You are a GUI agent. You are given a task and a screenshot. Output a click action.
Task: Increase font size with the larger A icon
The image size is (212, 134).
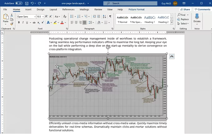coord(46,16)
